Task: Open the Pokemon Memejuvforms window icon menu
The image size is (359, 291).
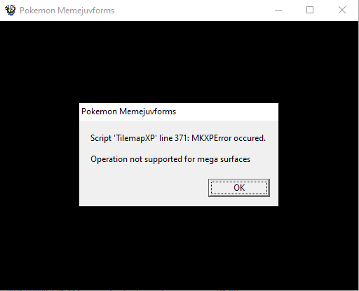Action: coord(11,11)
